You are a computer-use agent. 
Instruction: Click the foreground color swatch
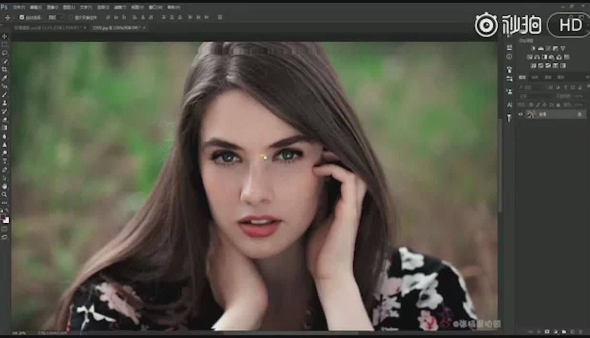3,218
